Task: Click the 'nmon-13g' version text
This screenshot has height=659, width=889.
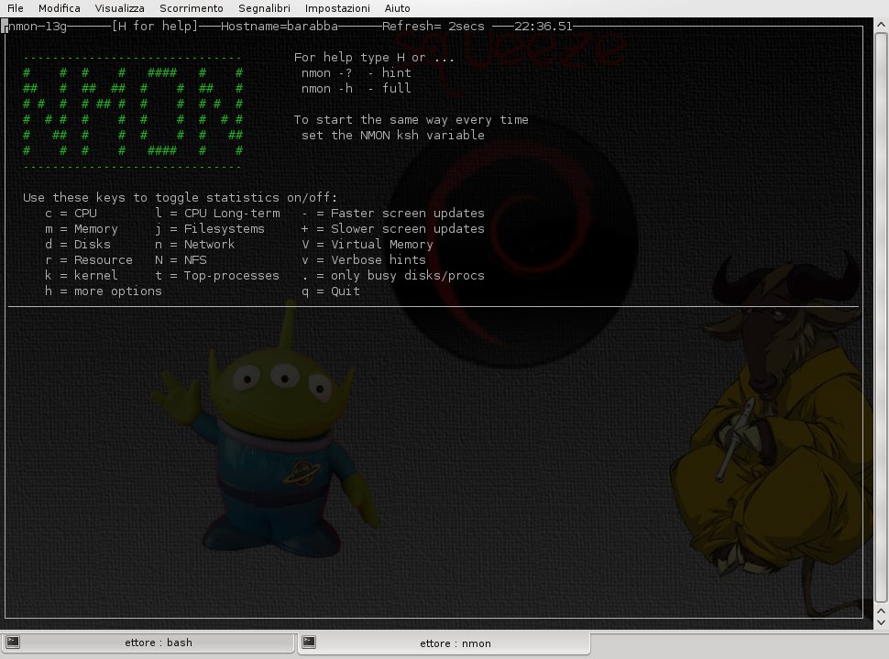Action: 38,26
